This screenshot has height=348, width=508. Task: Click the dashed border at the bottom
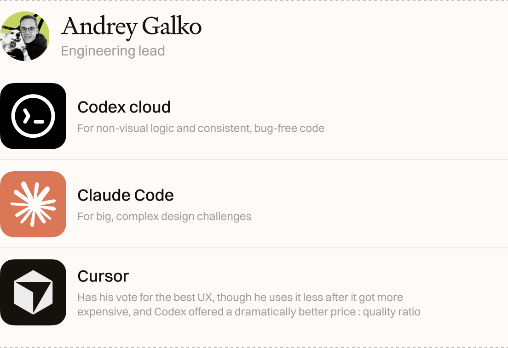[x=254, y=347]
